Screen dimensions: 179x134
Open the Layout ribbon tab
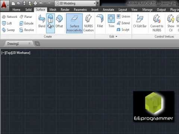pyautogui.click(x=123, y=10)
